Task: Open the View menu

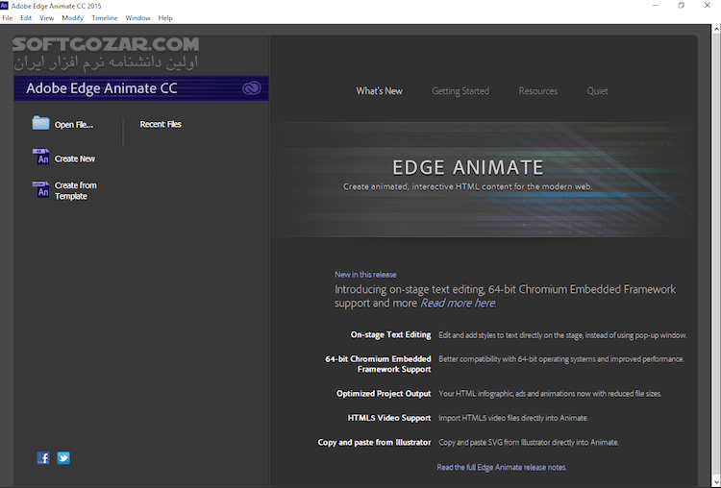Action: 46,18
